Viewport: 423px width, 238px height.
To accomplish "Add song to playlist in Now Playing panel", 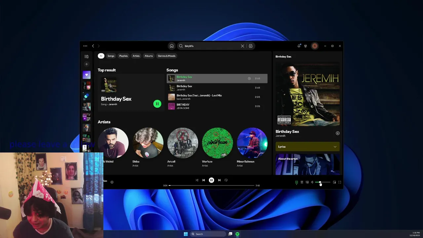I will pyautogui.click(x=338, y=133).
